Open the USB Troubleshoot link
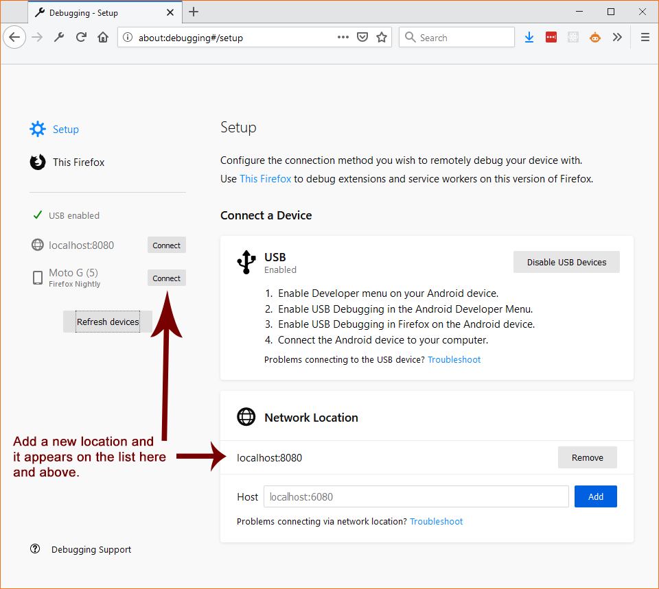The image size is (659, 589). pos(454,359)
